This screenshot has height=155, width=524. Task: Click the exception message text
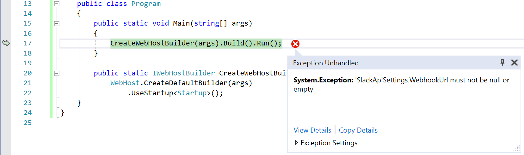click(x=401, y=85)
